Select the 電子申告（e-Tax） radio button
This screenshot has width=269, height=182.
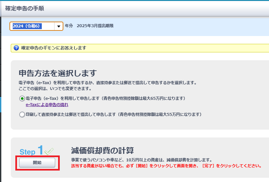[x=22, y=98]
